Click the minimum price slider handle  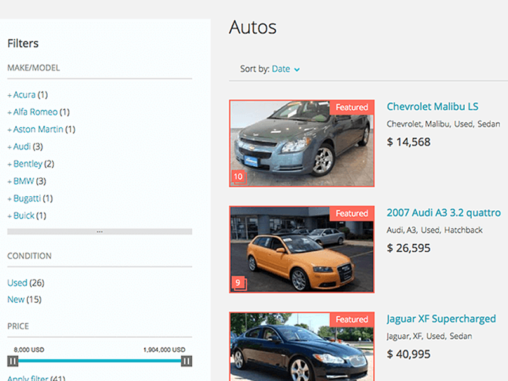click(x=13, y=361)
